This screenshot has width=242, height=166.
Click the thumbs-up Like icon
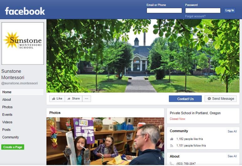click(x=54, y=99)
